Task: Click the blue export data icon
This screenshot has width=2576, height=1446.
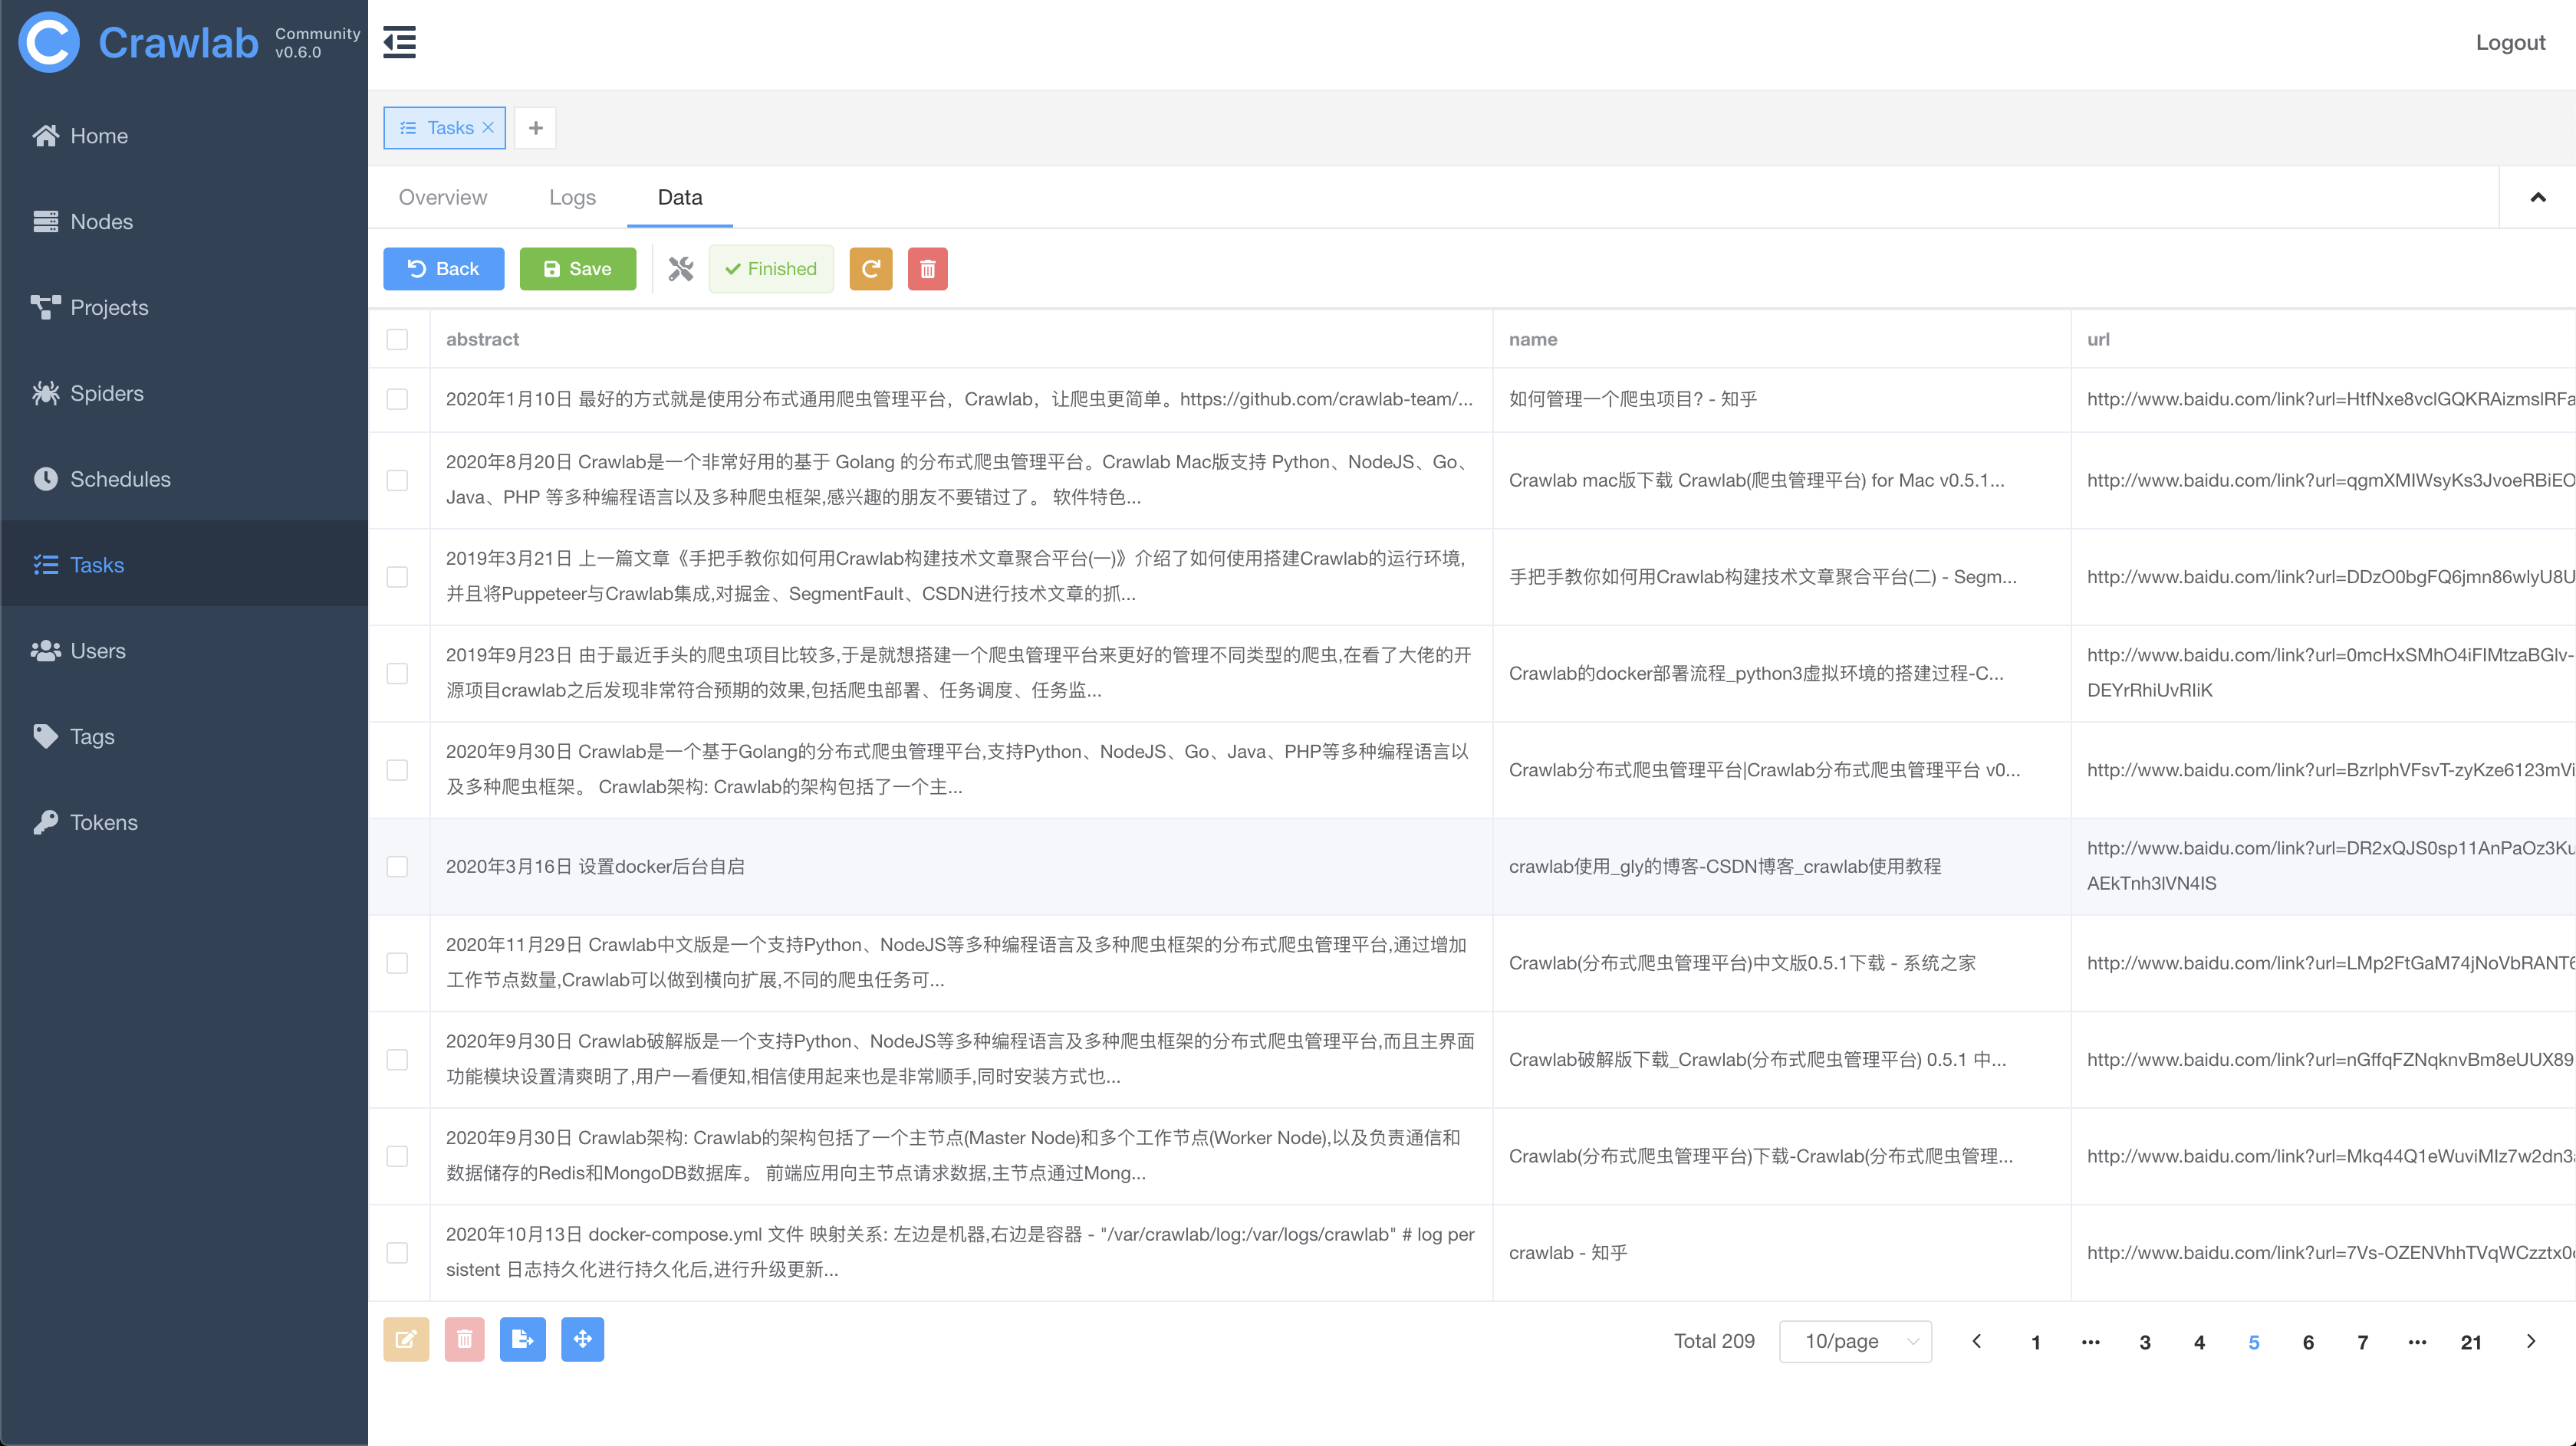Action: 522,1339
